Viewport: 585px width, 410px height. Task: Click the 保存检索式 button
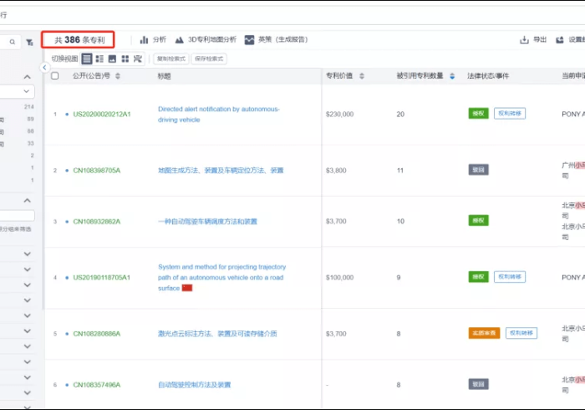[x=208, y=59]
